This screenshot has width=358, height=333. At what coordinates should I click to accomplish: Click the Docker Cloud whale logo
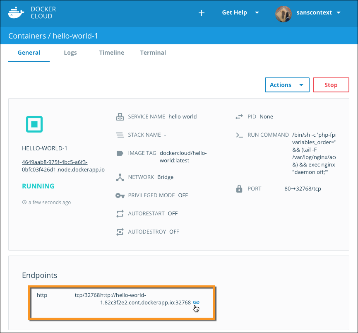click(x=17, y=12)
